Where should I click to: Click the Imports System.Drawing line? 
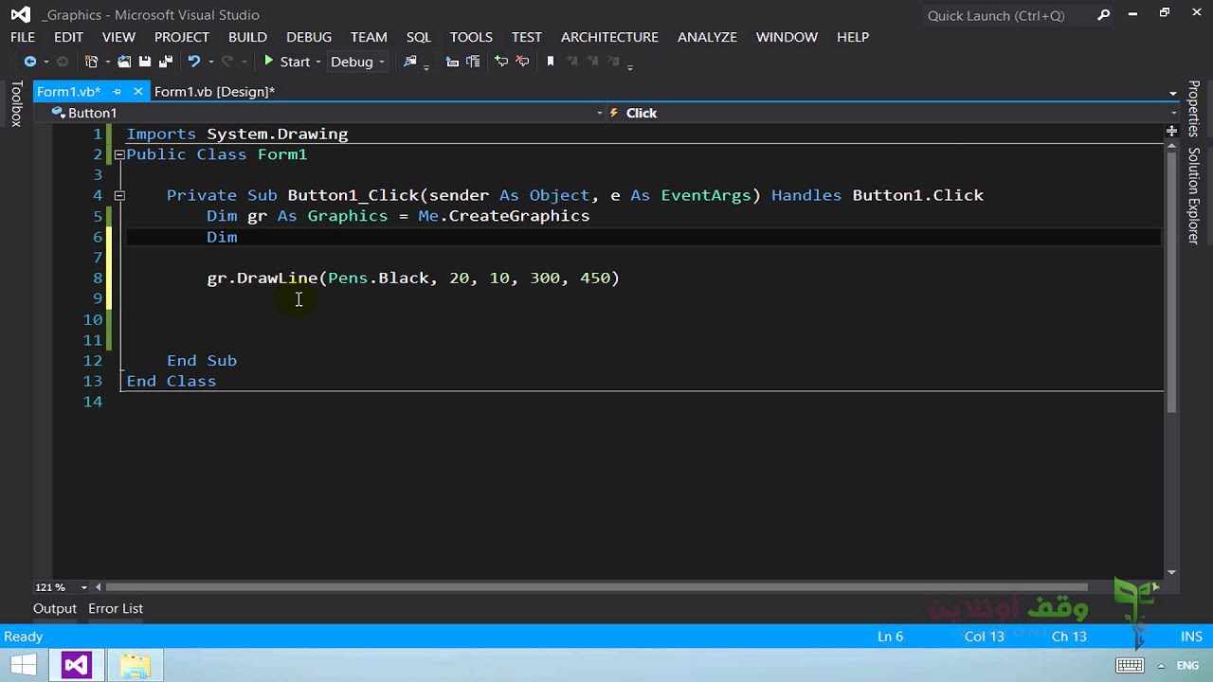point(237,135)
